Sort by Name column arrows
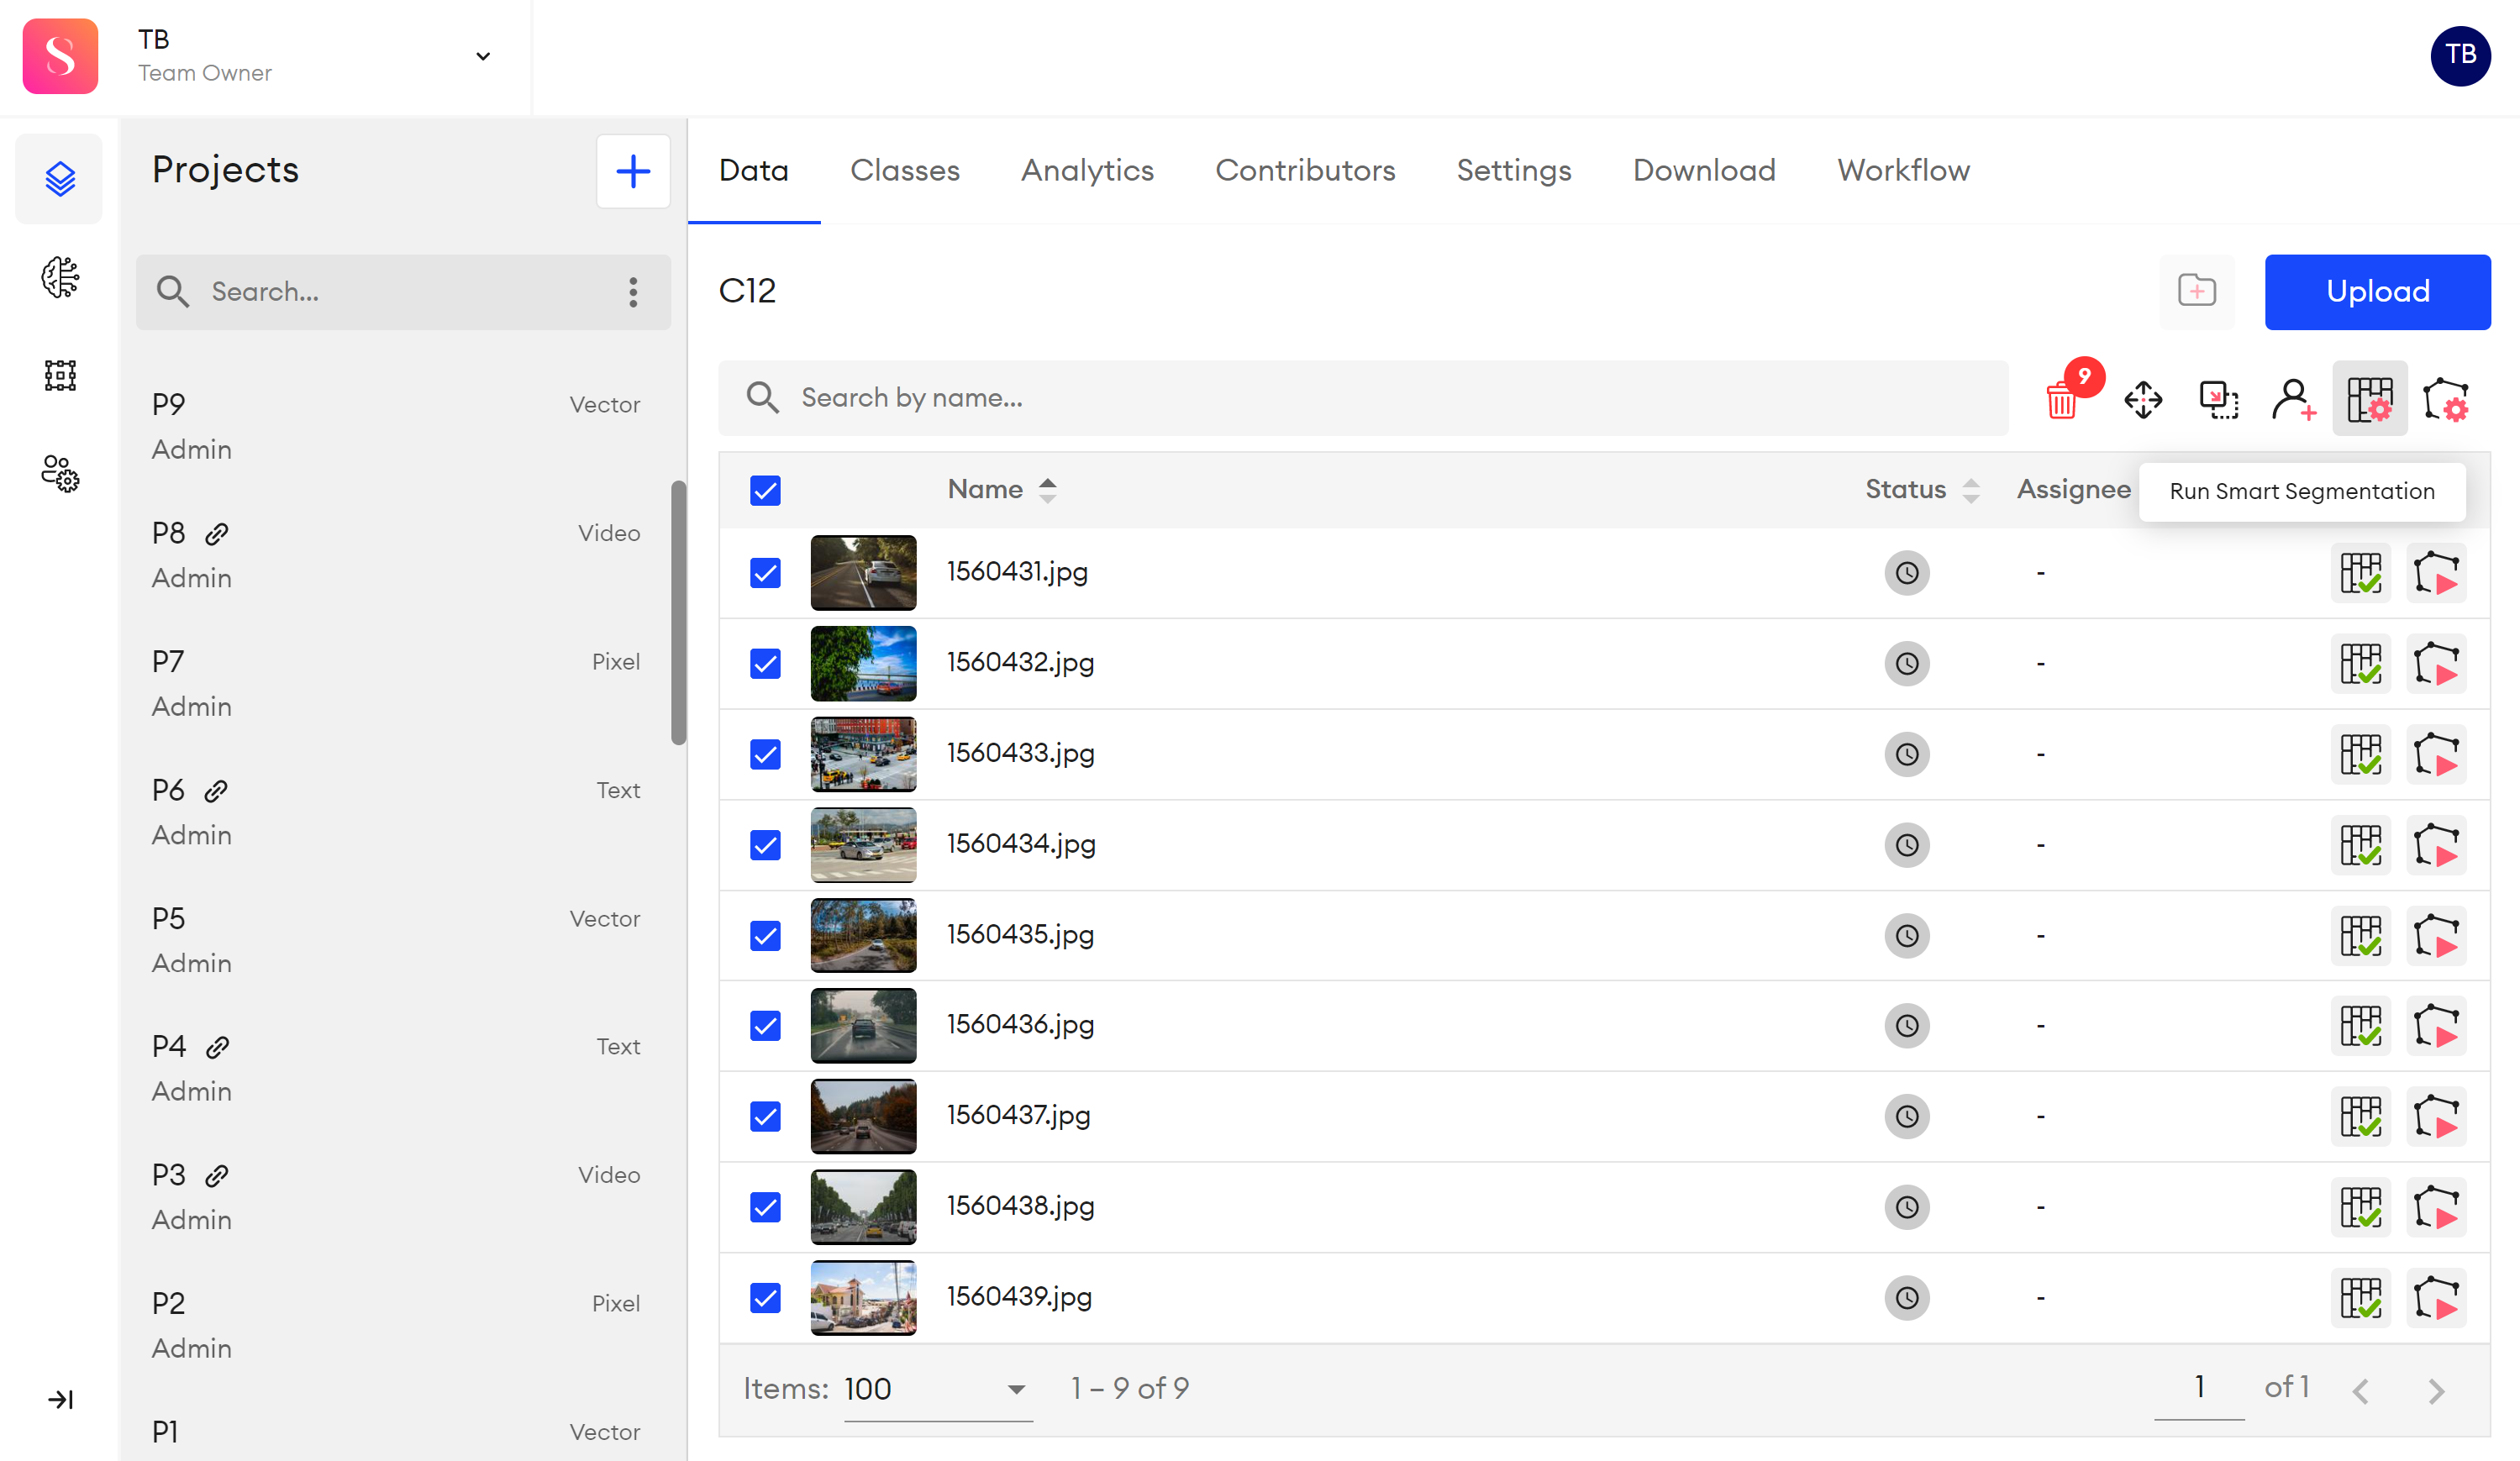 [1047, 490]
